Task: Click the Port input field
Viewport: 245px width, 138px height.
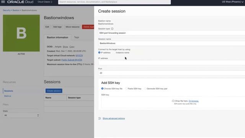Action: [x=171, y=73]
